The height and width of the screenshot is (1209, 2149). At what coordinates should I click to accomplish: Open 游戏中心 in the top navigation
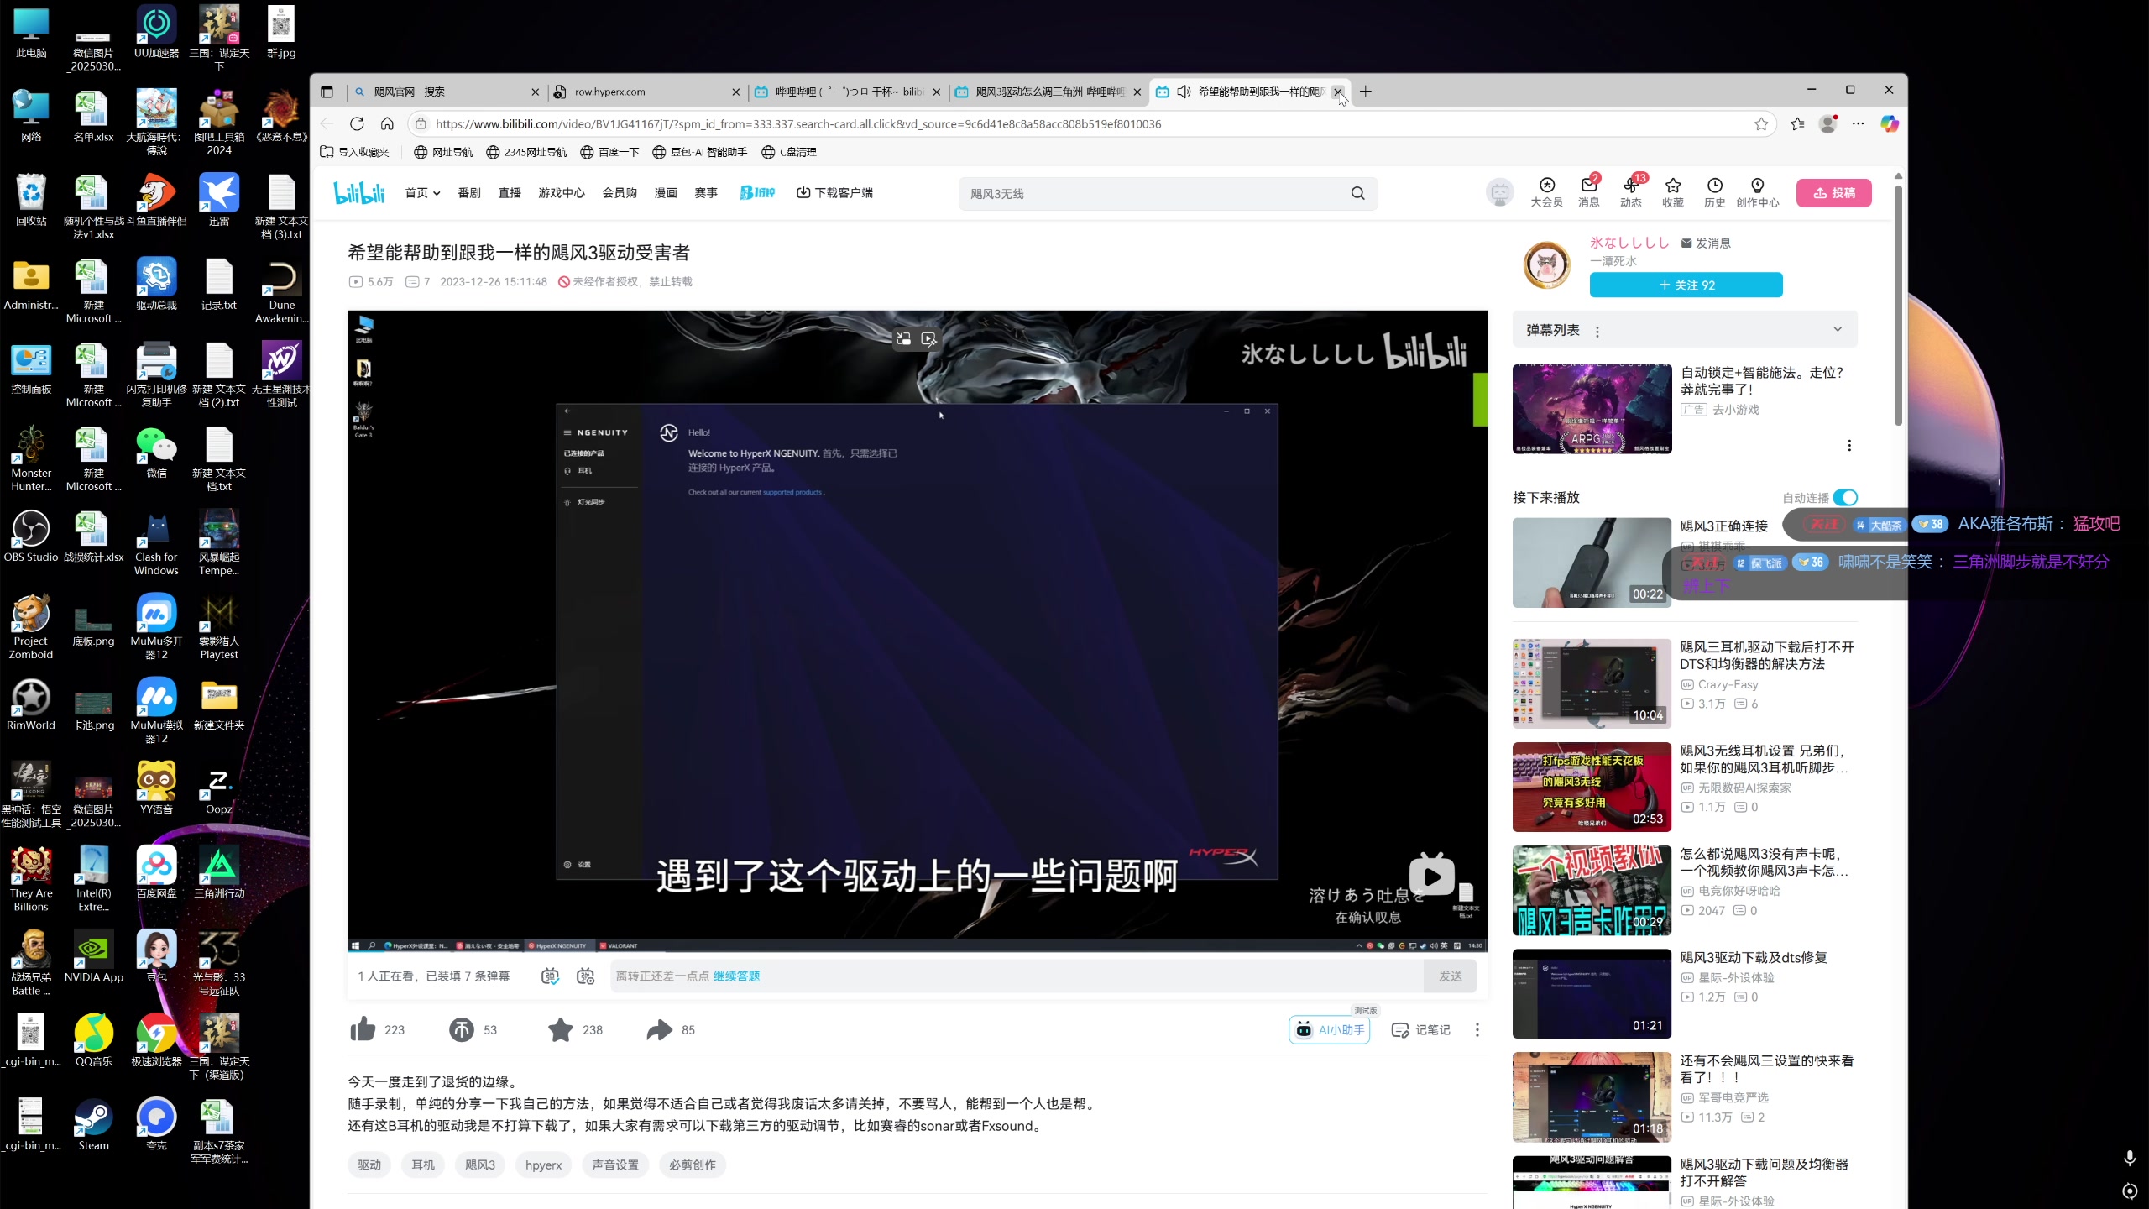click(562, 193)
